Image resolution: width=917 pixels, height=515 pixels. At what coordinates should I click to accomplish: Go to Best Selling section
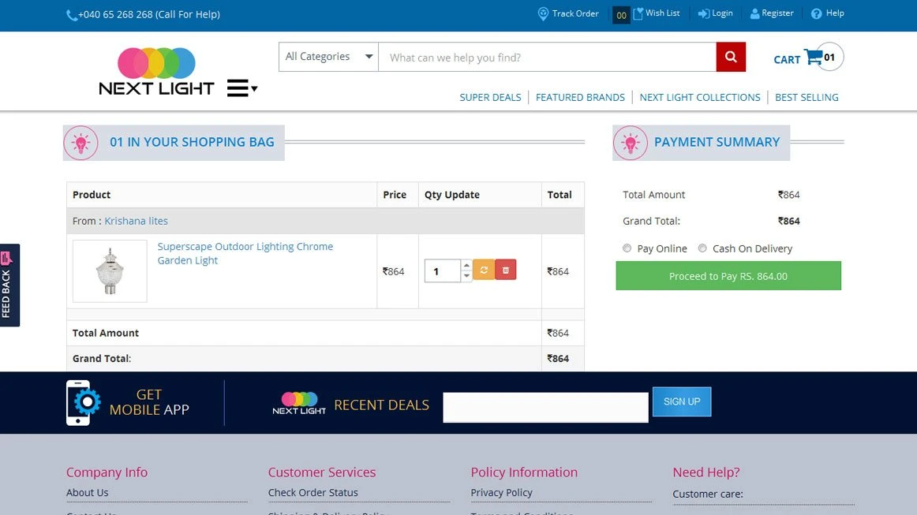[807, 98]
